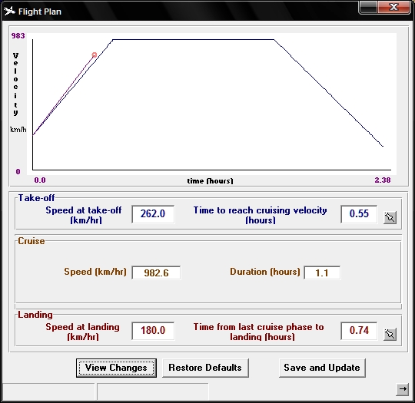
Task: Click the descending landing line on the graph
Action: [x=328, y=93]
